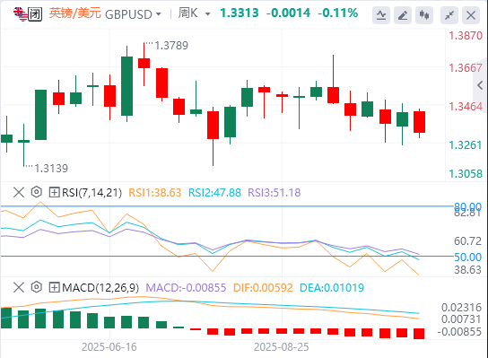This screenshot has height=358, width=488.
Task: Open the indicator line-chart tool icon
Action: pyautogui.click(x=381, y=15)
